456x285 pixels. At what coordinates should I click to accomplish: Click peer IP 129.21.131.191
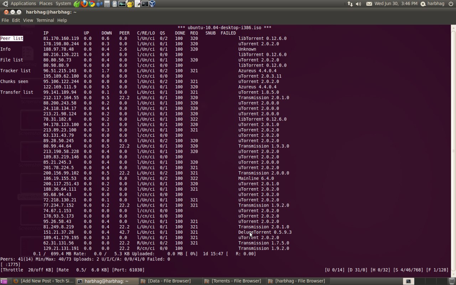pos(61,248)
